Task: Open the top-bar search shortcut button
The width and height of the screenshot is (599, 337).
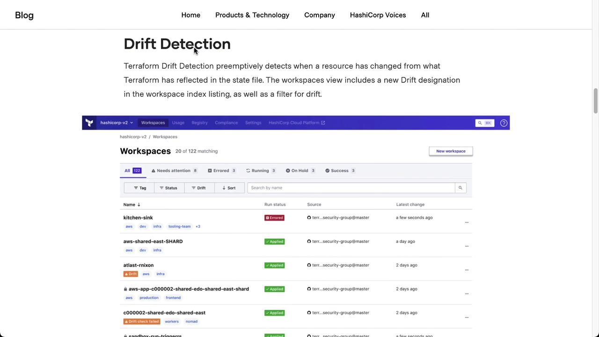Action: [484, 123]
